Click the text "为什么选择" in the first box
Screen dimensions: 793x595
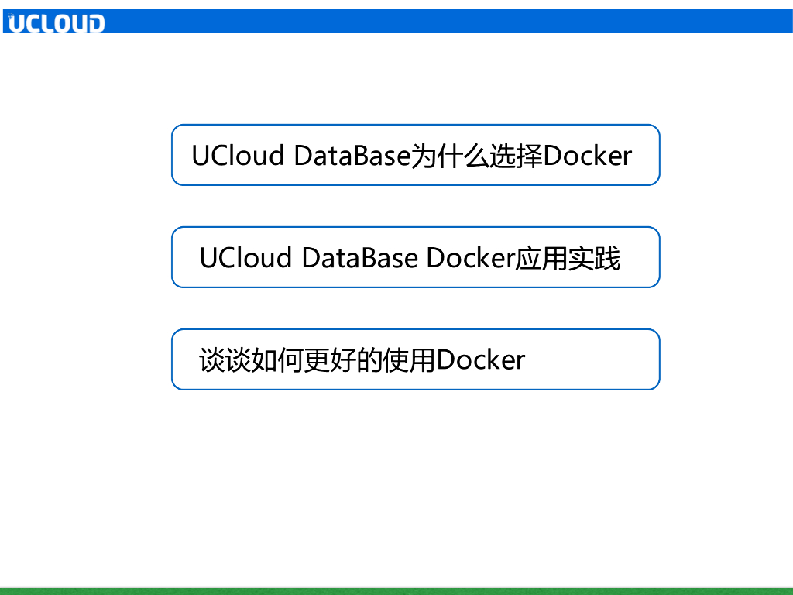[x=475, y=156]
